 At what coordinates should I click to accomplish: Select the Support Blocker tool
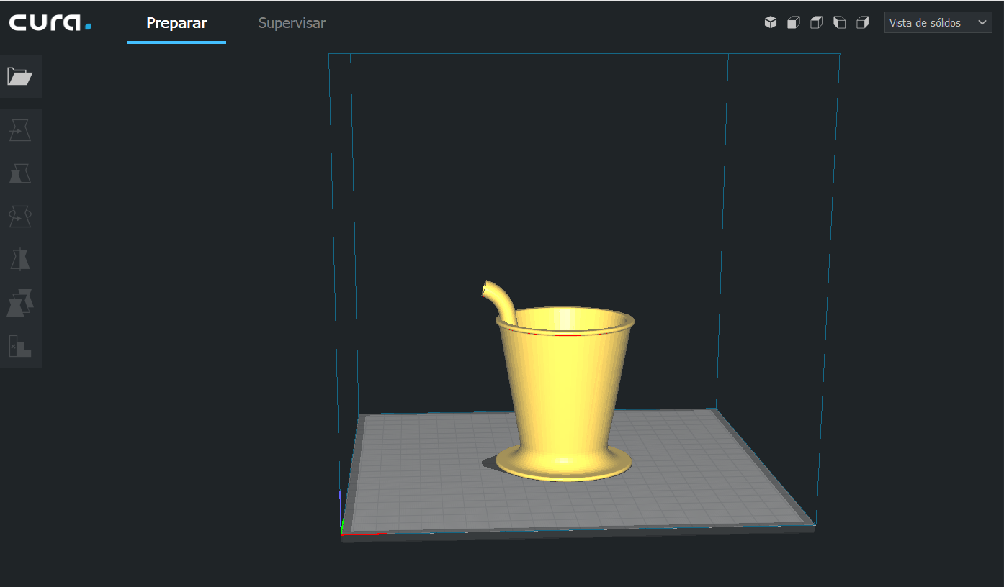point(20,346)
